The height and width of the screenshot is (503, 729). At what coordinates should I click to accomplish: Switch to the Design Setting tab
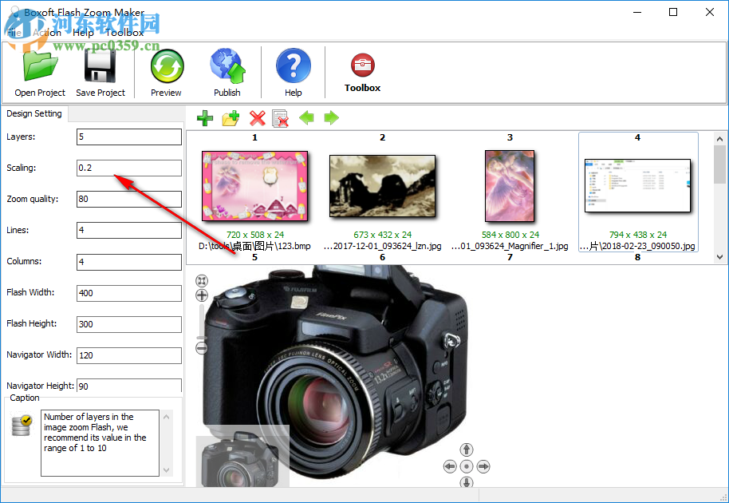point(34,113)
